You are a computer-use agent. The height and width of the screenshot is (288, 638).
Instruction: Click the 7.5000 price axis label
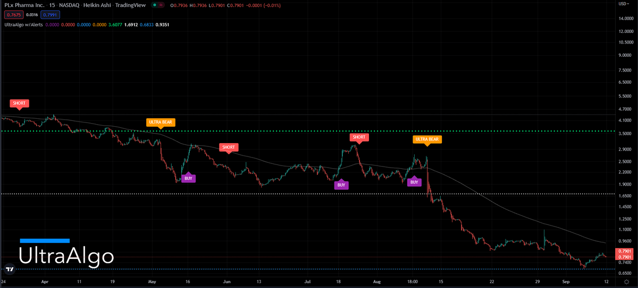(x=625, y=70)
